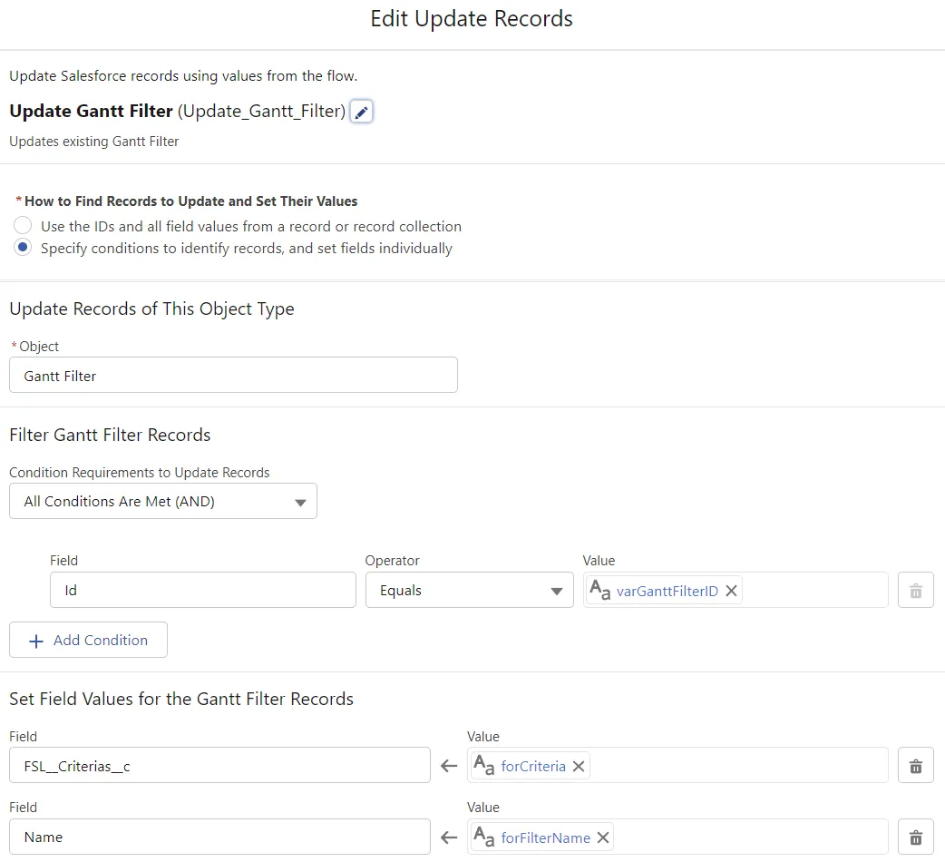This screenshot has width=945, height=862.
Task: Click the pencil icon to edit label
Action: click(x=361, y=113)
